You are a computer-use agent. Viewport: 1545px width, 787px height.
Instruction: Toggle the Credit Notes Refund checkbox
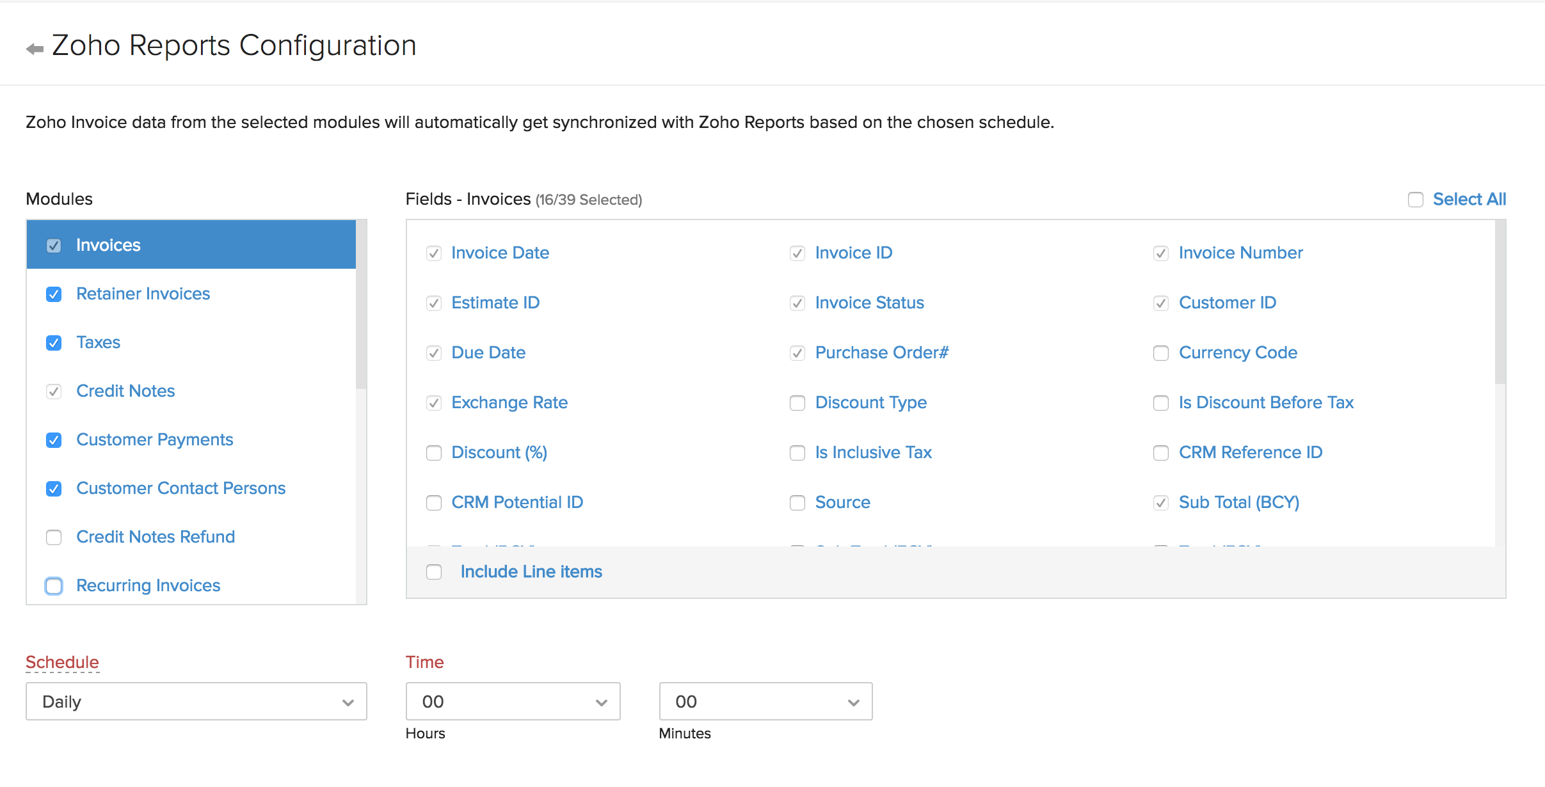click(54, 537)
